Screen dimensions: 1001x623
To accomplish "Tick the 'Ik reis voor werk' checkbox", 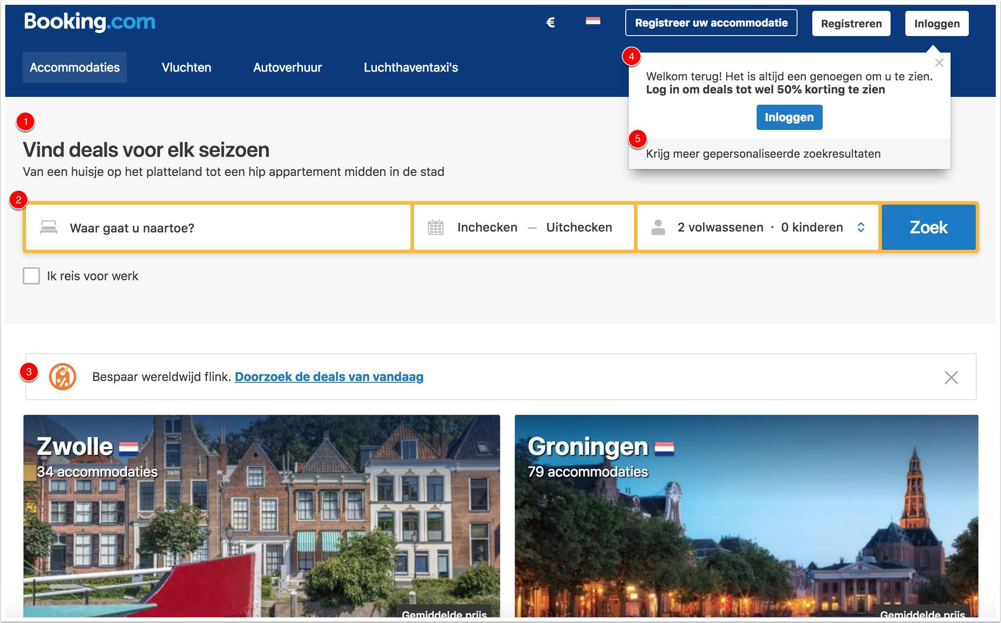I will [31, 276].
